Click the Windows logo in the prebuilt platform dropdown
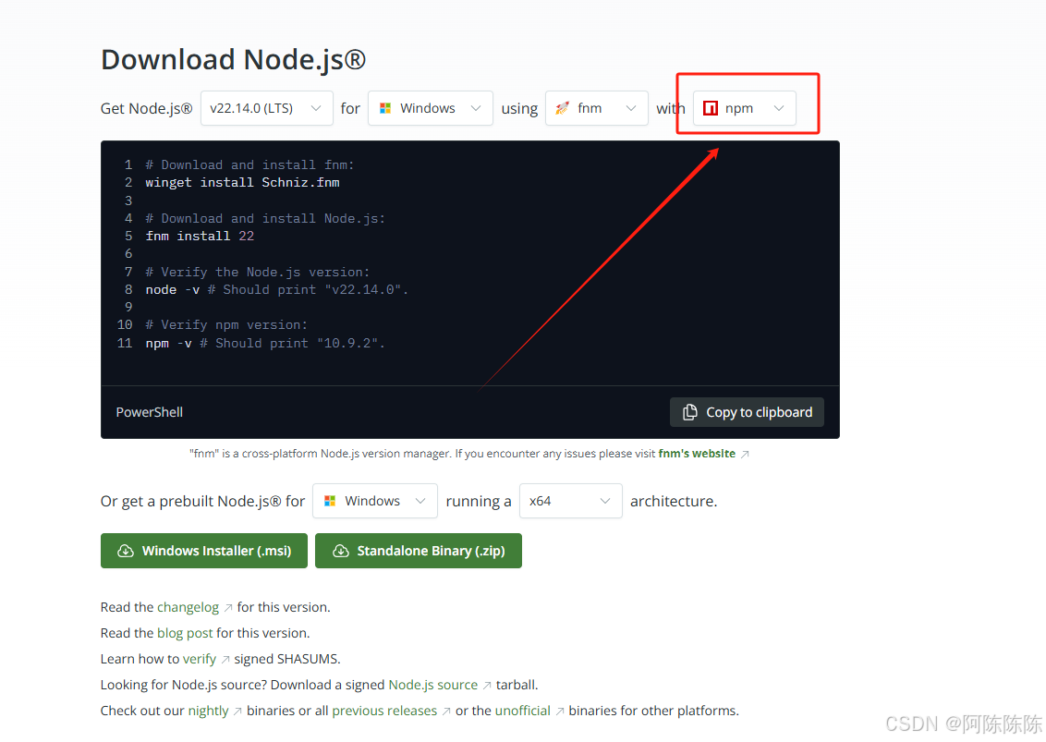The width and height of the screenshot is (1046, 742). (330, 501)
